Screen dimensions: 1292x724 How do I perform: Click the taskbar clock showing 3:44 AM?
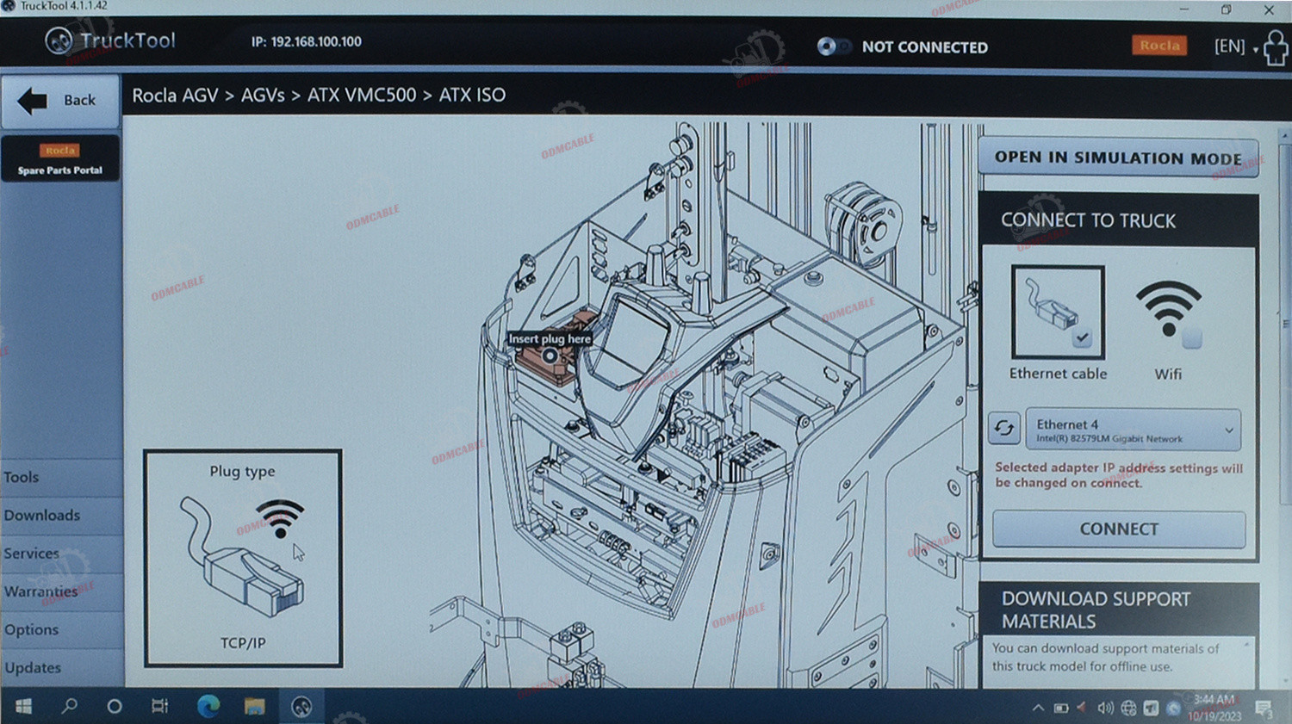coord(1214,708)
